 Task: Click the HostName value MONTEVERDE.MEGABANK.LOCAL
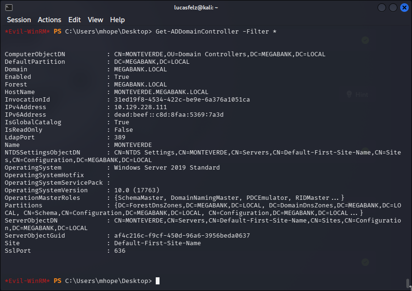pyautogui.click(x=161, y=92)
